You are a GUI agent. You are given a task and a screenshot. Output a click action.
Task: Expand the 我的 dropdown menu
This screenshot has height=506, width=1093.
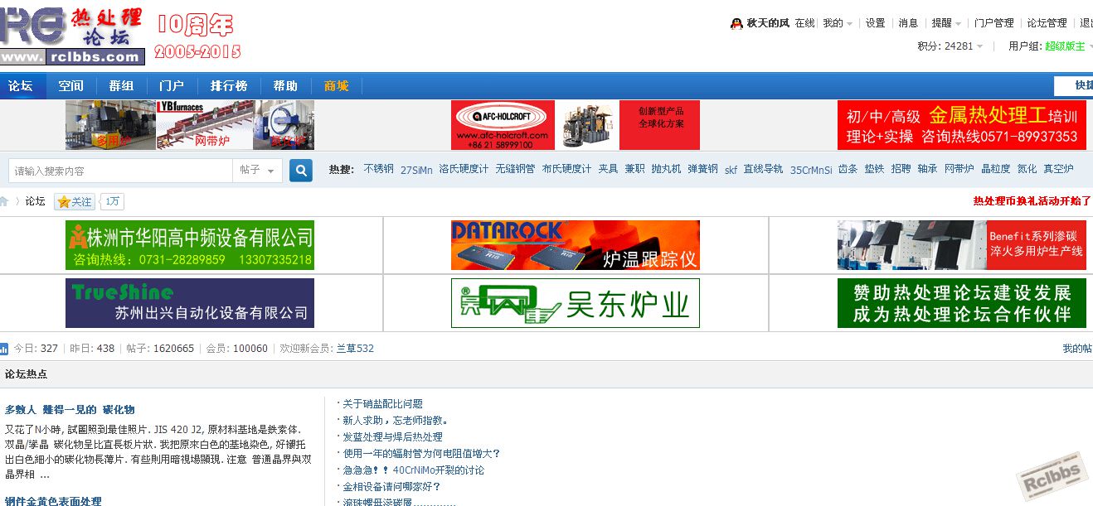click(838, 23)
